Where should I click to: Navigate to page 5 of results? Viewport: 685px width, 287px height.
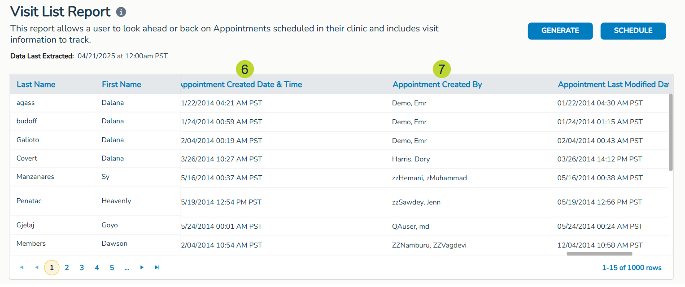[112, 268]
